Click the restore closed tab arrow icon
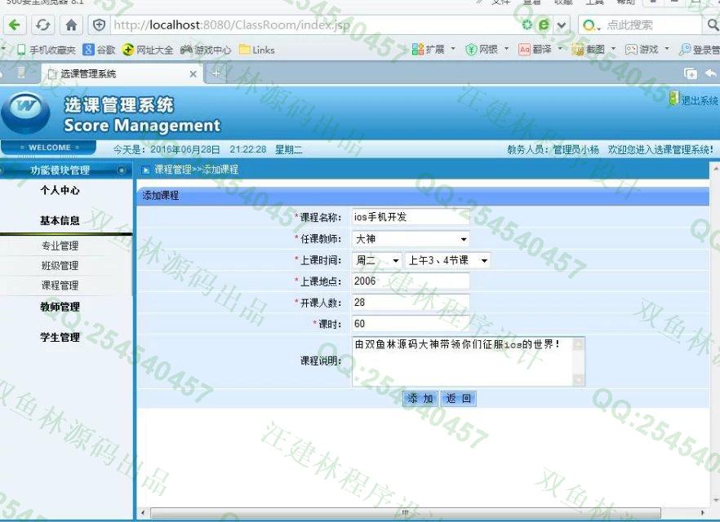The height and width of the screenshot is (522, 720). pyautogui.click(x=711, y=73)
